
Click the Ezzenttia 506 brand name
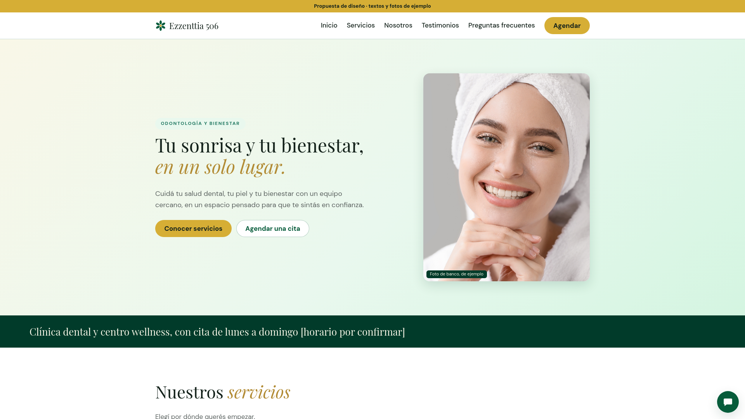click(194, 26)
